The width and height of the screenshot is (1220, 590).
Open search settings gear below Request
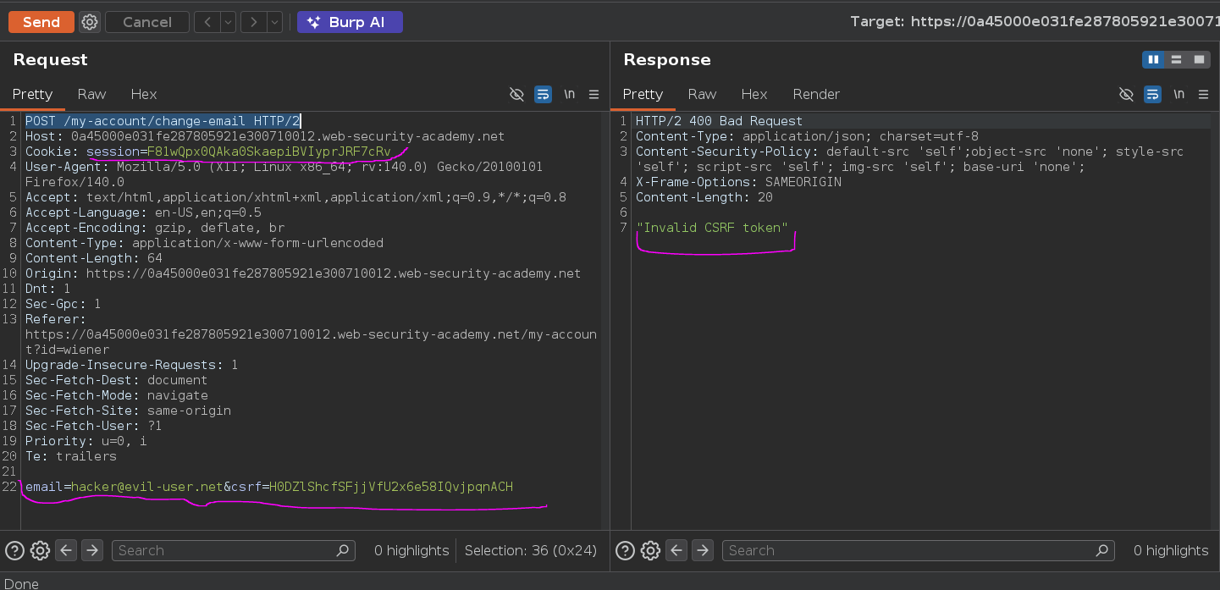[40, 550]
